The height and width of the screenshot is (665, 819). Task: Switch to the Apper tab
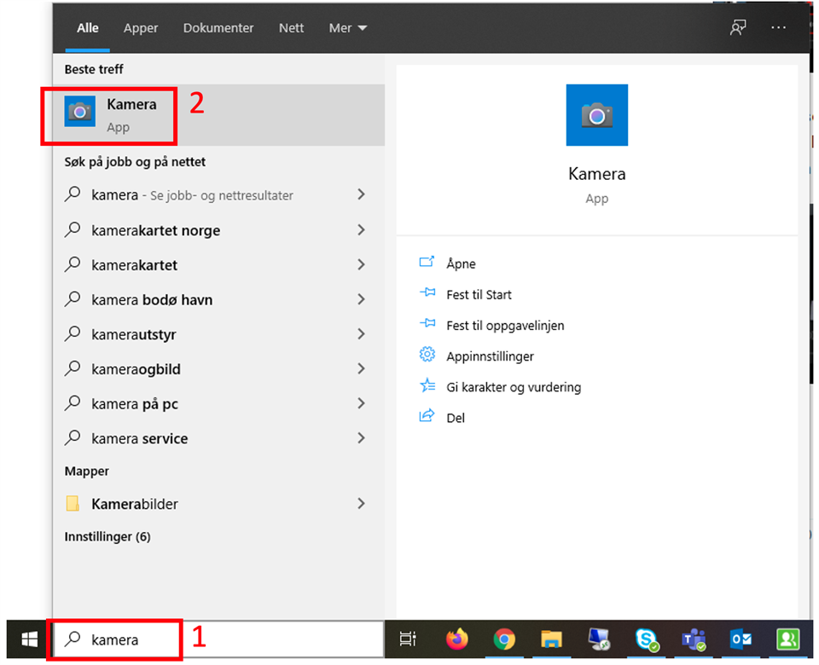click(141, 28)
